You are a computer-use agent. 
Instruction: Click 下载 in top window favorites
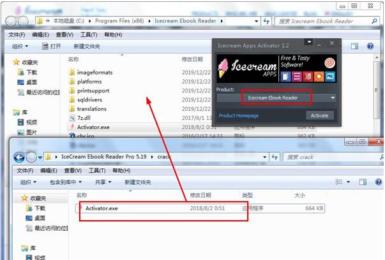coord(31,72)
